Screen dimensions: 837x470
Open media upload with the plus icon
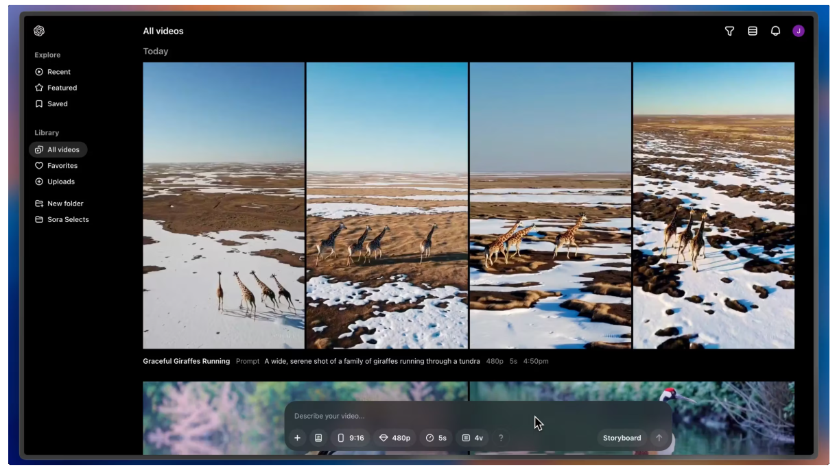(297, 438)
